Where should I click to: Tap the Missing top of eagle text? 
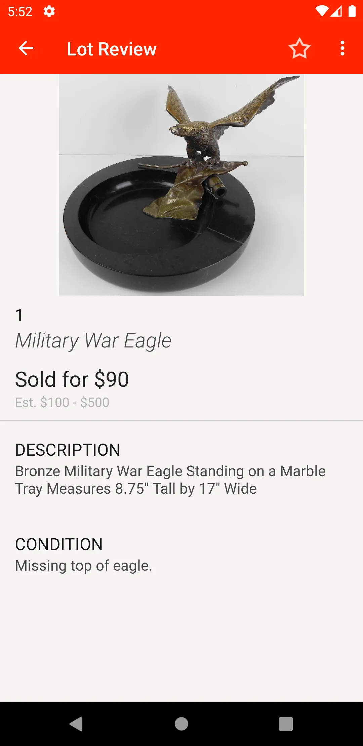[x=84, y=566]
